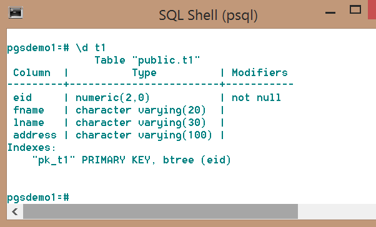Viewport: 376px width, 227px height.
Task: Click the Indexes: label
Action: coord(31,148)
